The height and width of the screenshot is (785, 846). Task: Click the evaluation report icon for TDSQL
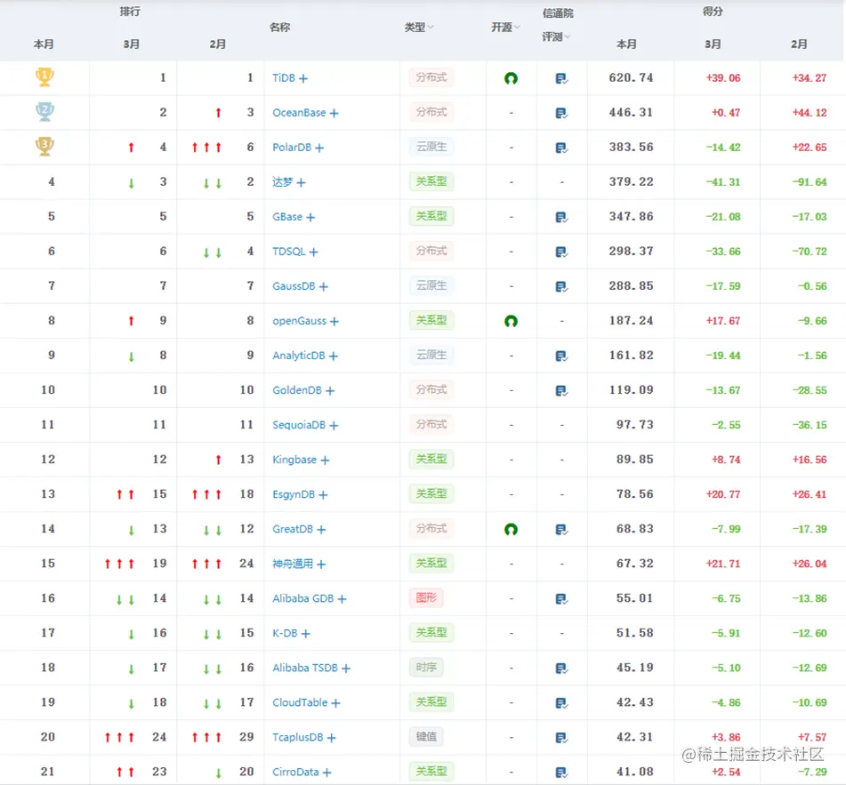coord(561,252)
